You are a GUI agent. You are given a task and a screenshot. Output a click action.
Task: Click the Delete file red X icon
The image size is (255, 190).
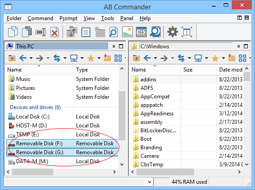pyautogui.click(x=55, y=32)
